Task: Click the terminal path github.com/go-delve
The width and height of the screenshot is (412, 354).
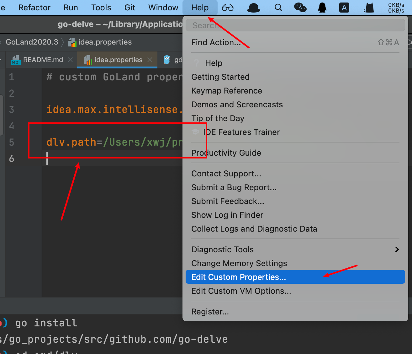Action: click(x=168, y=339)
